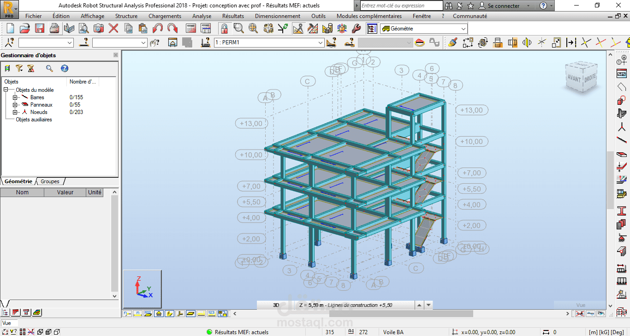630x336 pixels.
Task: Click the green Résultats MEF status indicator
Action: pos(209,332)
